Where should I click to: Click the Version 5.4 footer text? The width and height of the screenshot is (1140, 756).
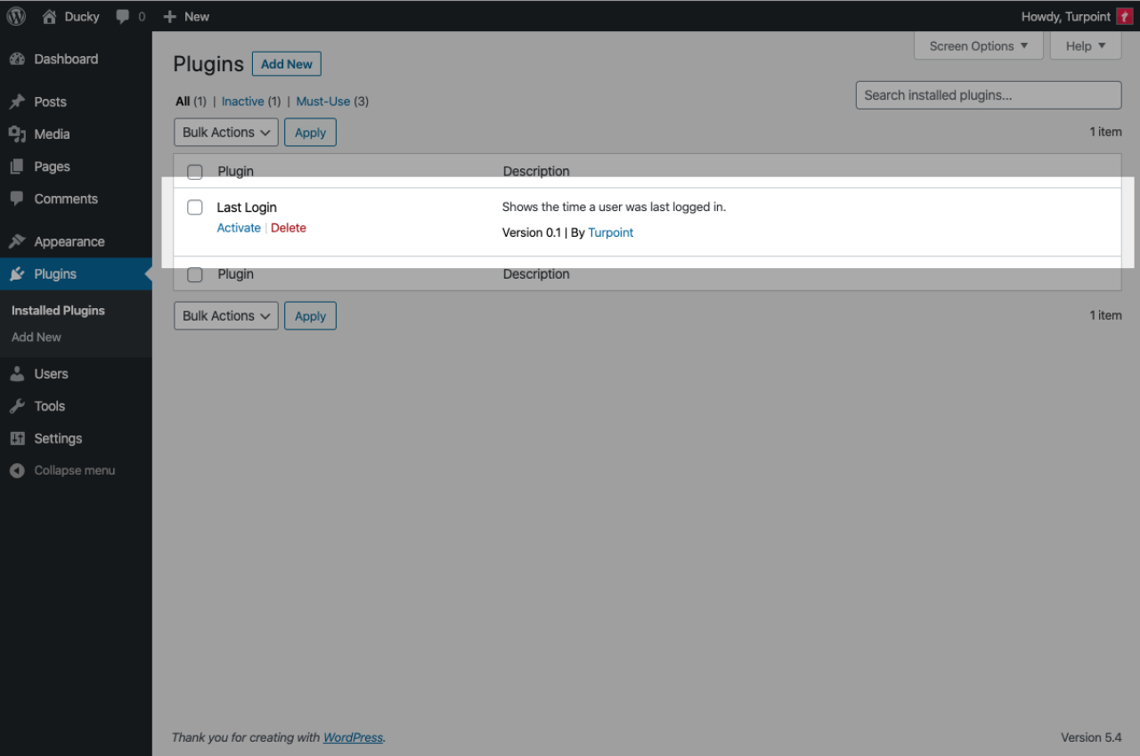click(x=1091, y=737)
